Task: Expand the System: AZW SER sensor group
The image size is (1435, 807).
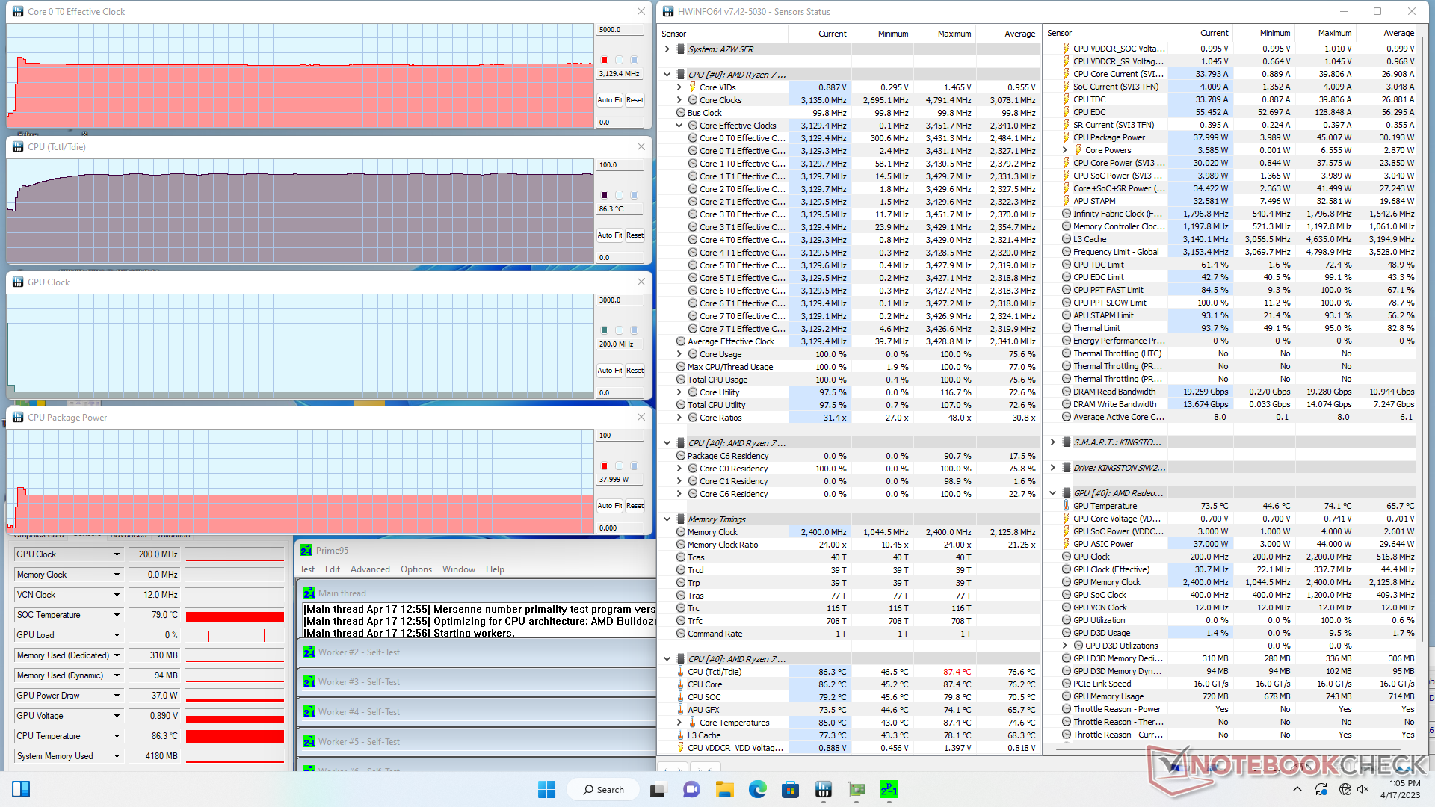Action: 667,49
